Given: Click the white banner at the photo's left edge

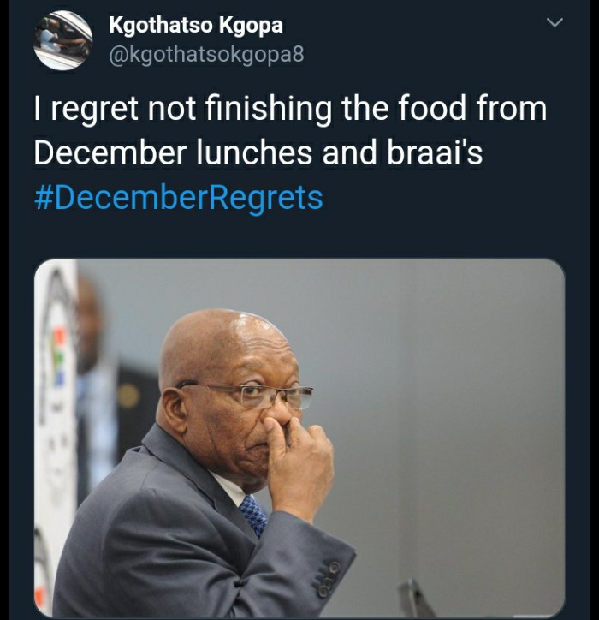Looking at the screenshot, I should pyautogui.click(x=56, y=435).
